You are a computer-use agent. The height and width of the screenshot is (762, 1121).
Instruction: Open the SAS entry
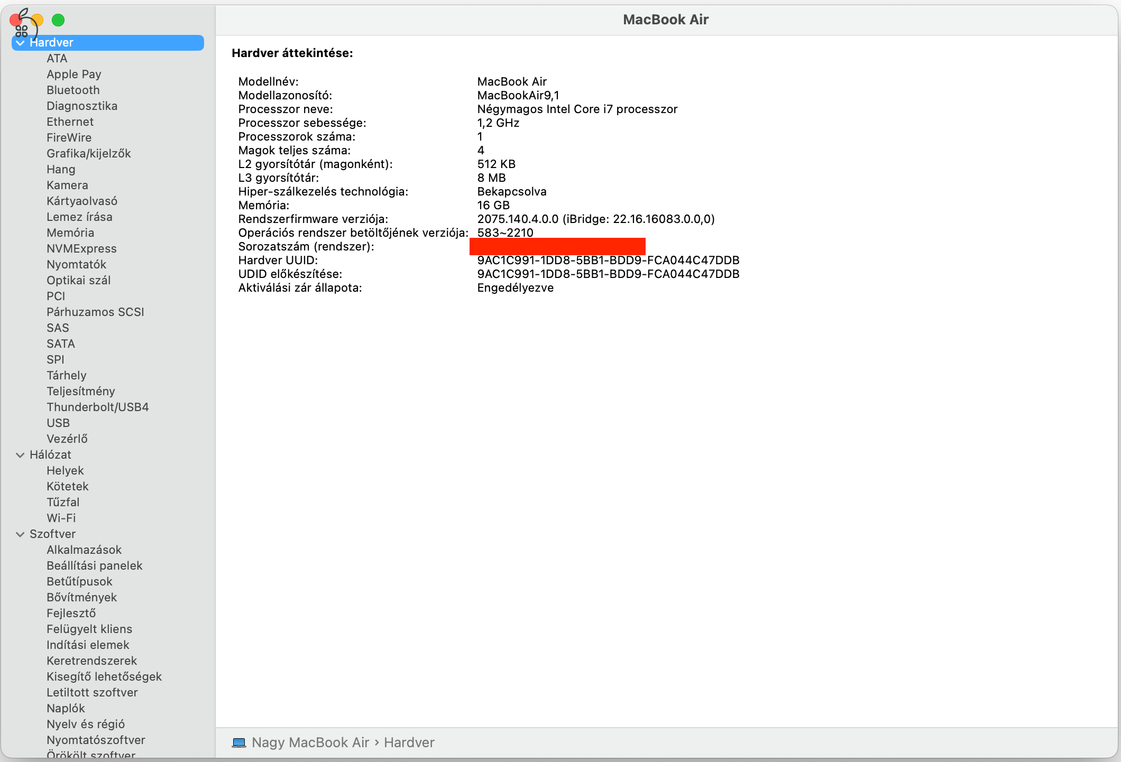point(58,328)
